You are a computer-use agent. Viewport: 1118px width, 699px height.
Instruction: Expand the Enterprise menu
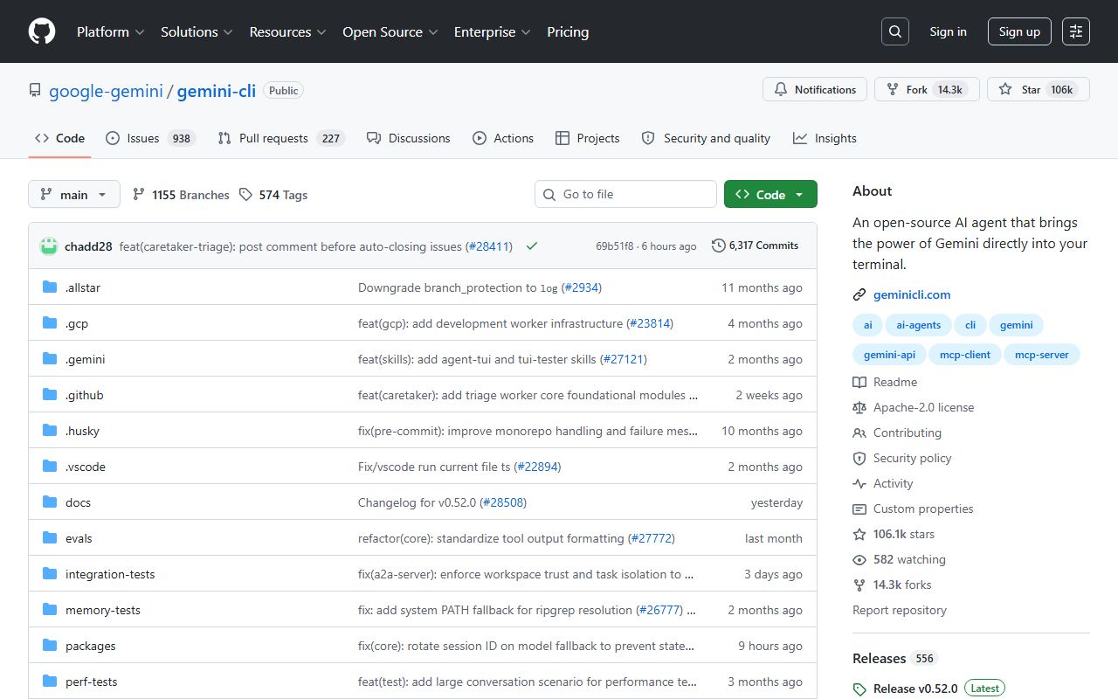coord(492,31)
